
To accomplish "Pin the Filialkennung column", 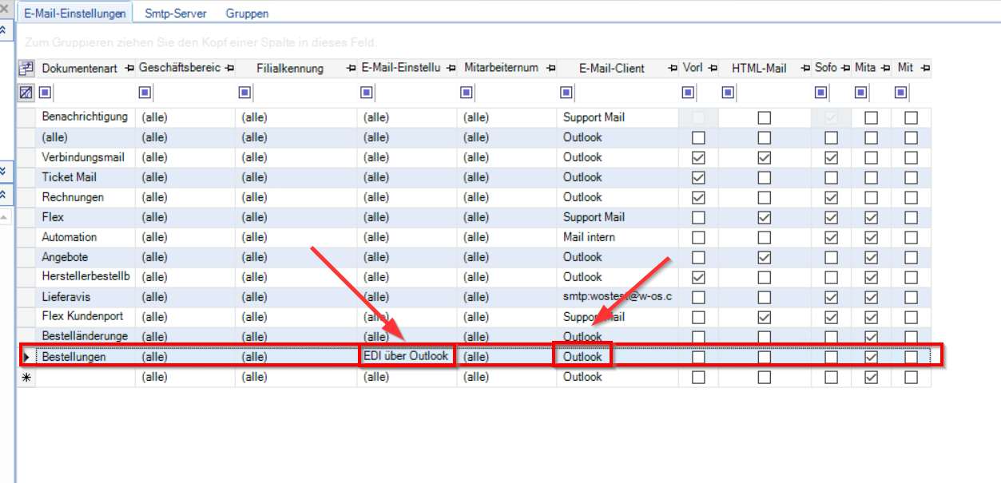I will (351, 69).
